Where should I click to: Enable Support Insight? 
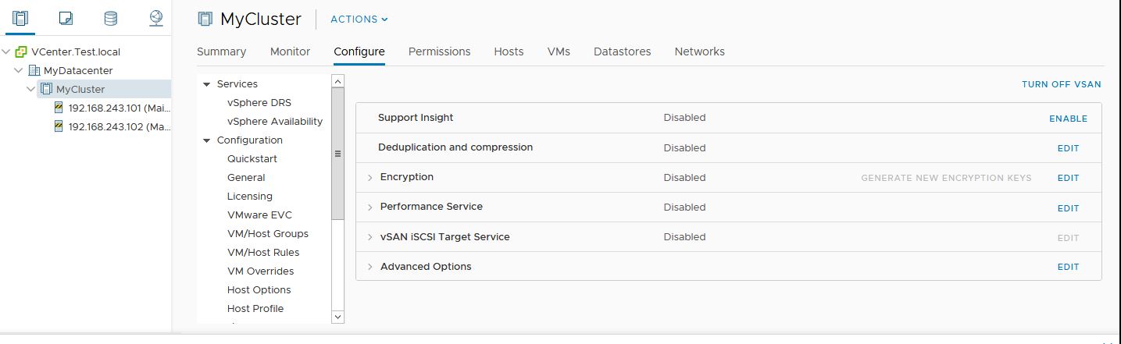[x=1068, y=119]
